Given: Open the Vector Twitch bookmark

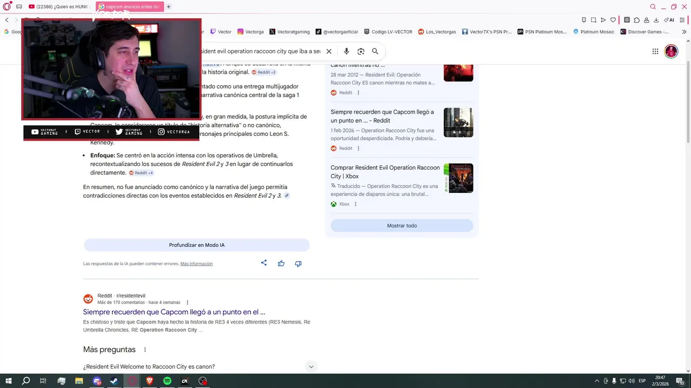Looking at the screenshot, I should pyautogui.click(x=221, y=32).
